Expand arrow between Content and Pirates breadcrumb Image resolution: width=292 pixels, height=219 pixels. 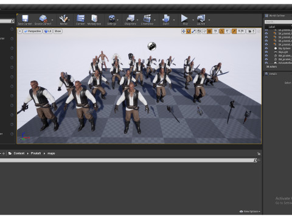click(x=28, y=153)
